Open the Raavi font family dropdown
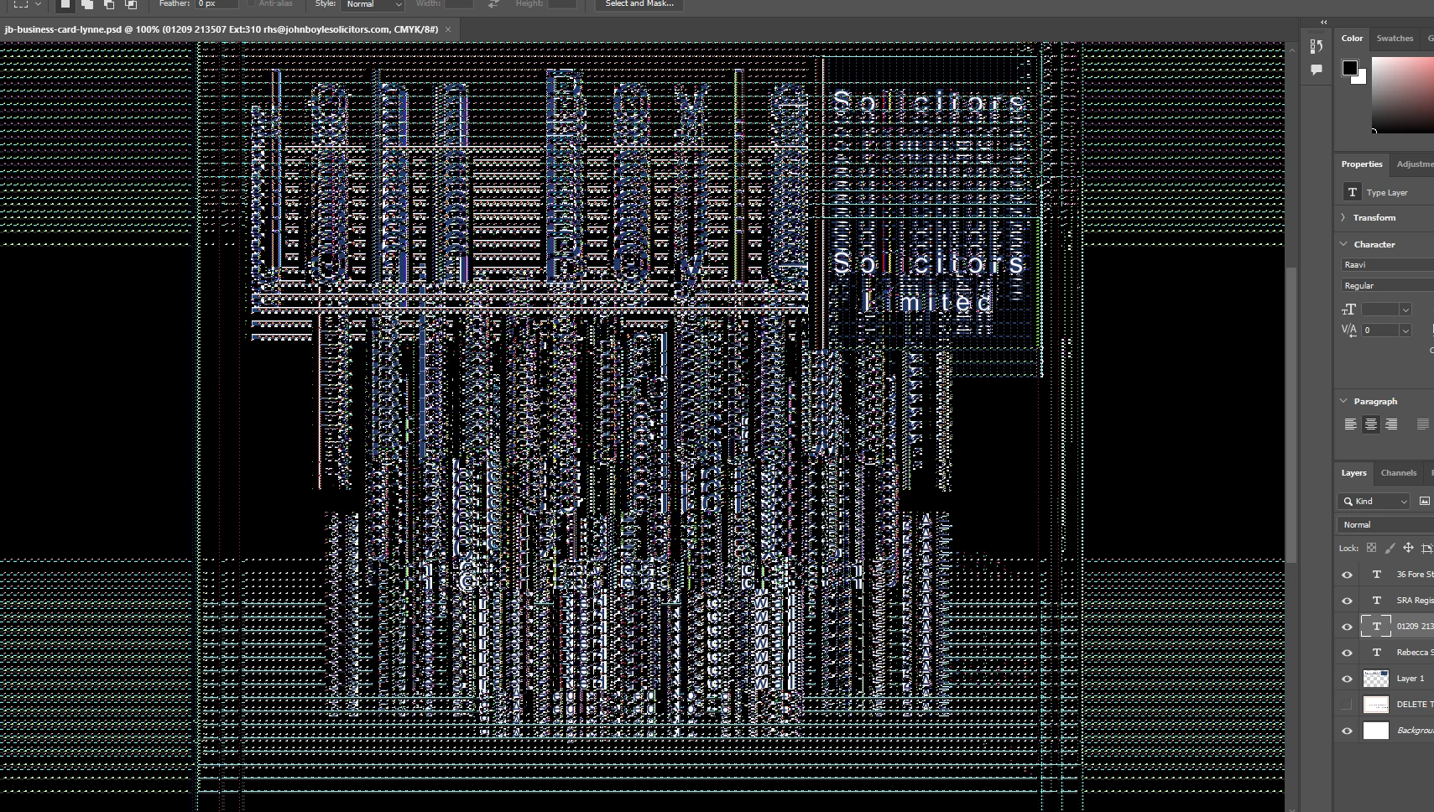The image size is (1434, 812). (1387, 264)
